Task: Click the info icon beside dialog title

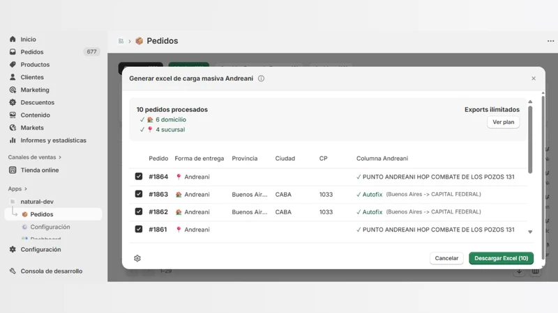Action: coord(261,79)
